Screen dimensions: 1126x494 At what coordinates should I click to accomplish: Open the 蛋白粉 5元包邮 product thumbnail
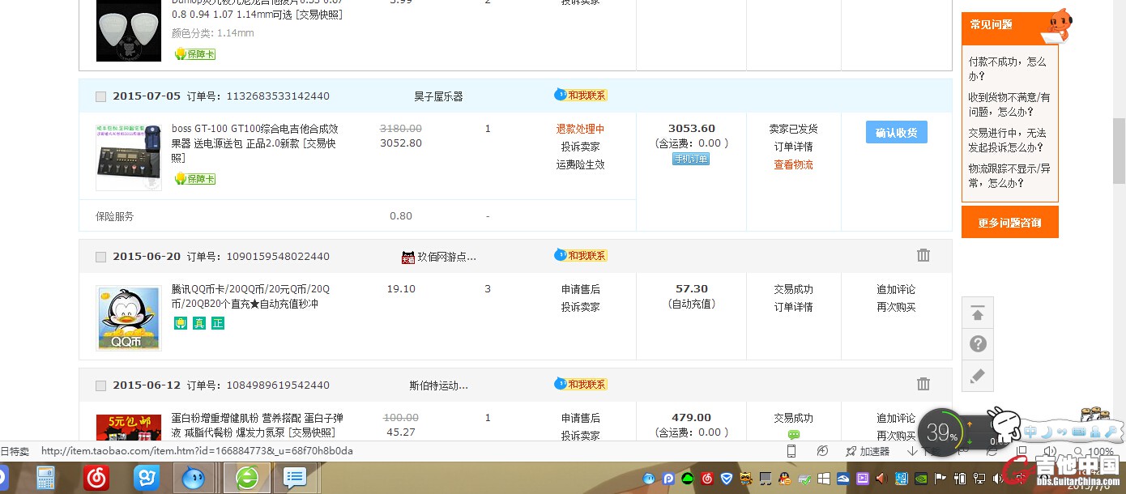pos(129,428)
